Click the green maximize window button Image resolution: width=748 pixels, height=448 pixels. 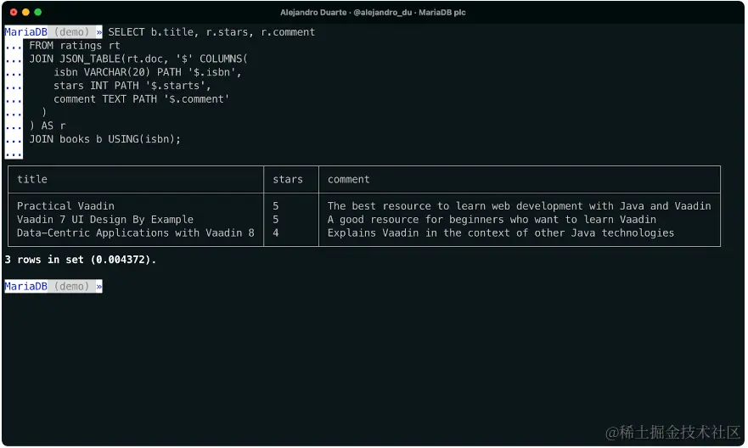(x=38, y=12)
